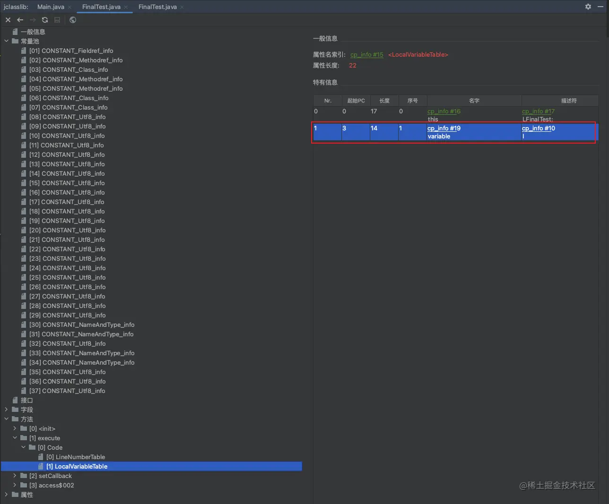Screen dimensions: 609x504
Task: Select the 接口 tree item
Action: click(x=27, y=400)
